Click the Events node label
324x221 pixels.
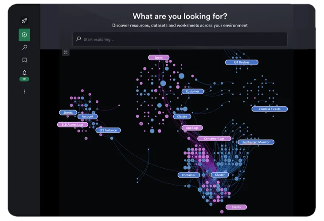tap(236, 207)
